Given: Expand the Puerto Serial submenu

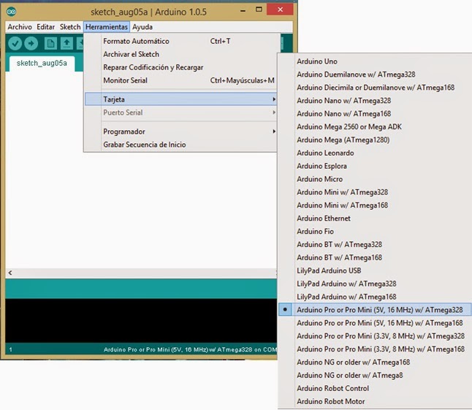Looking at the screenshot, I should point(180,113).
